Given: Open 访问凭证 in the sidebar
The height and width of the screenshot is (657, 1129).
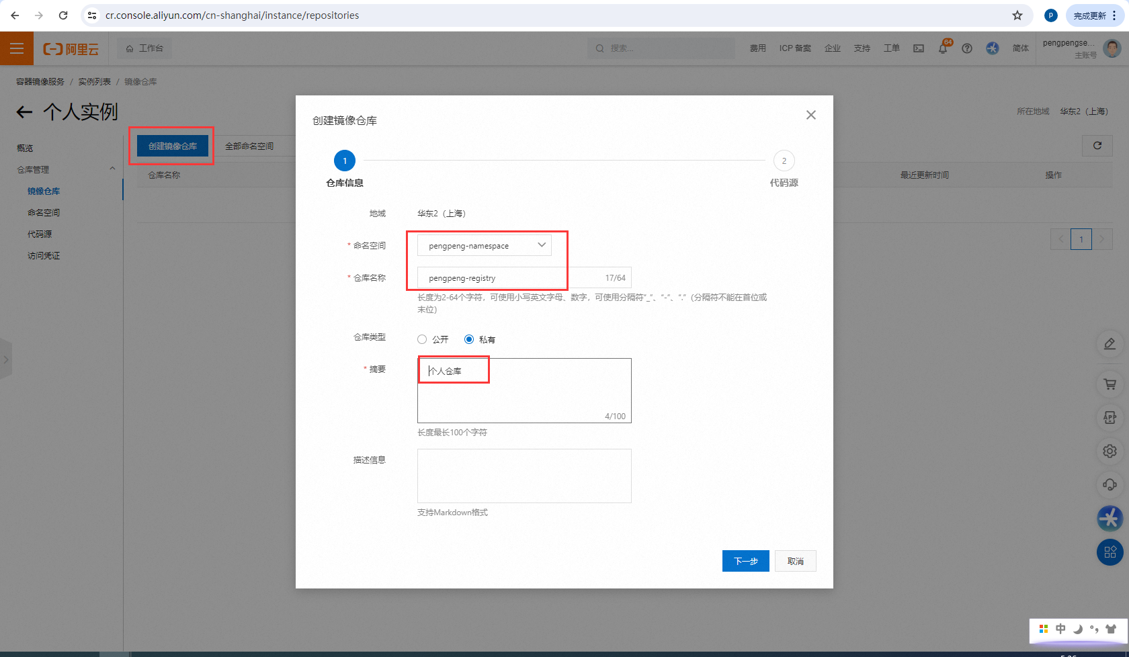Looking at the screenshot, I should pos(44,255).
